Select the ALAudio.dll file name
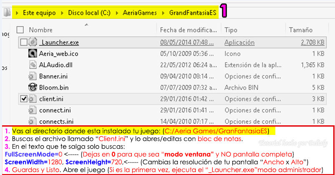The height and width of the screenshot is (175, 335). tap(55, 65)
